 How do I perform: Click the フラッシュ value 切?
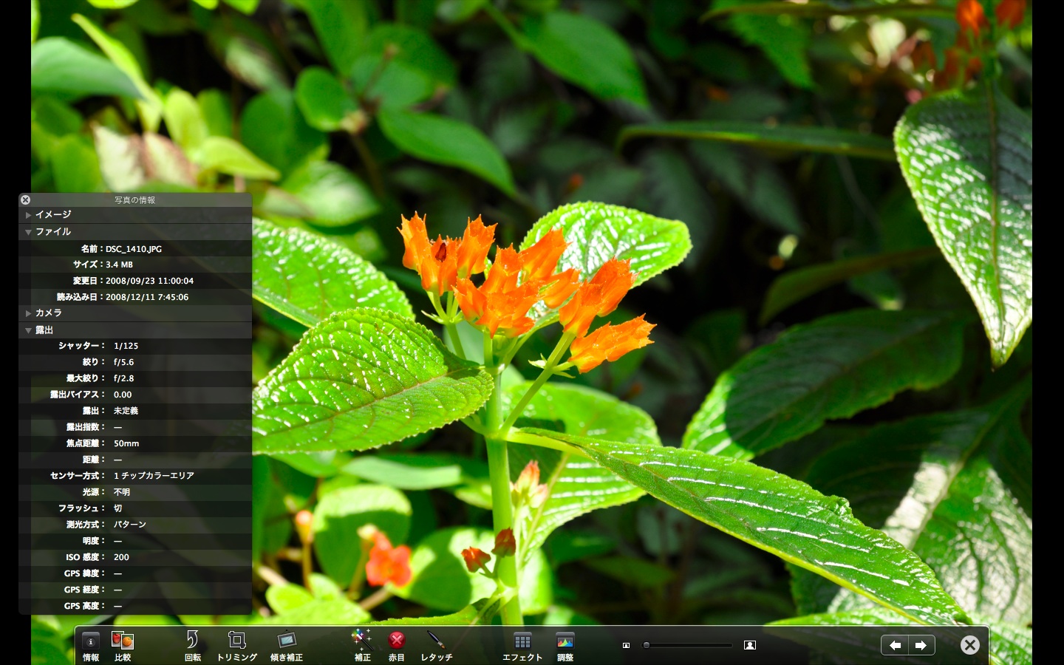pyautogui.click(x=117, y=508)
